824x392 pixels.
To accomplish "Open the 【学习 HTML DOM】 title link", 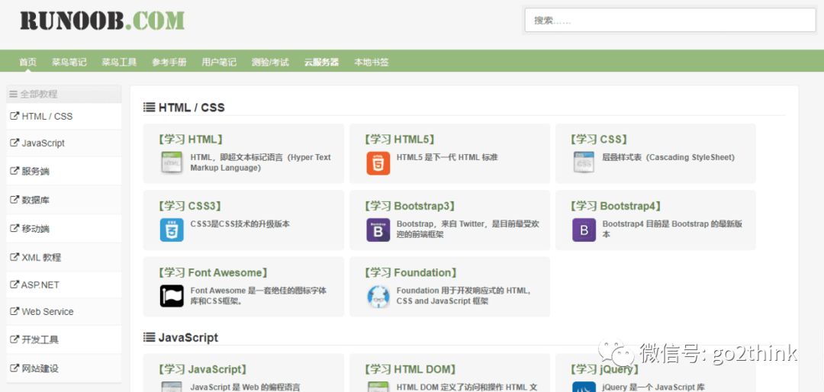I will [x=410, y=369].
